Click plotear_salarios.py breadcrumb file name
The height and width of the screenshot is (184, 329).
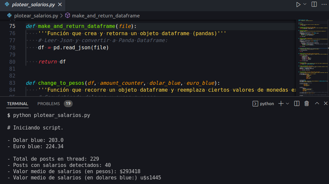36,16
